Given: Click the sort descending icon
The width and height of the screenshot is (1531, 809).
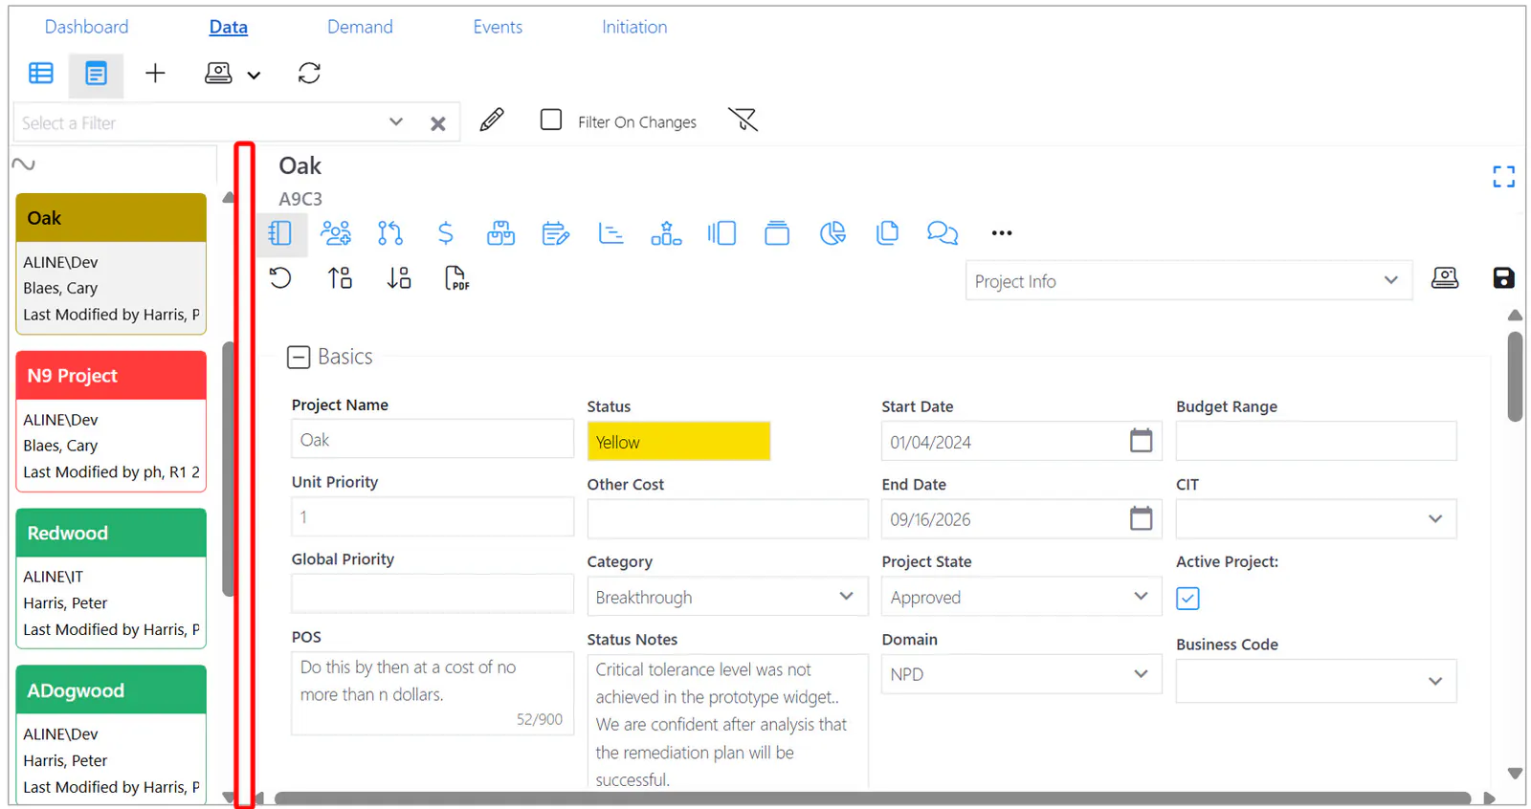Looking at the screenshot, I should pyautogui.click(x=399, y=278).
